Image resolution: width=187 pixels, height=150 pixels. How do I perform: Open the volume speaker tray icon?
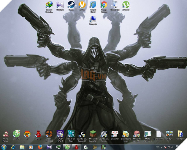point(172,147)
